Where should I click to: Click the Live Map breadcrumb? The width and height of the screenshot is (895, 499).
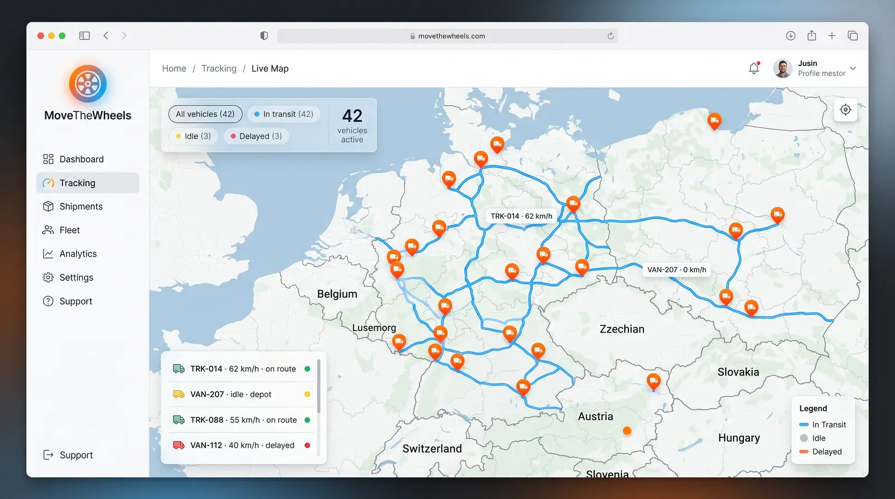point(270,68)
